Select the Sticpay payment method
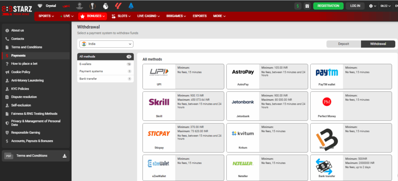 [183, 138]
